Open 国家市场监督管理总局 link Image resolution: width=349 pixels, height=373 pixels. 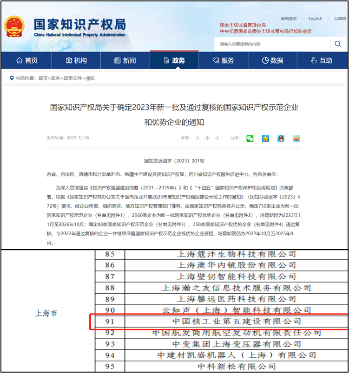(243, 25)
